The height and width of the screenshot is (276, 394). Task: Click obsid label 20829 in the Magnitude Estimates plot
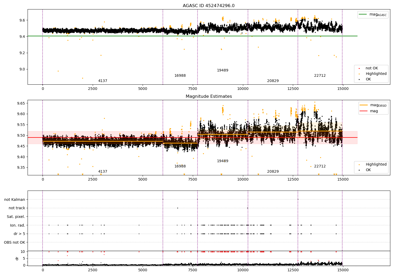coord(273,172)
